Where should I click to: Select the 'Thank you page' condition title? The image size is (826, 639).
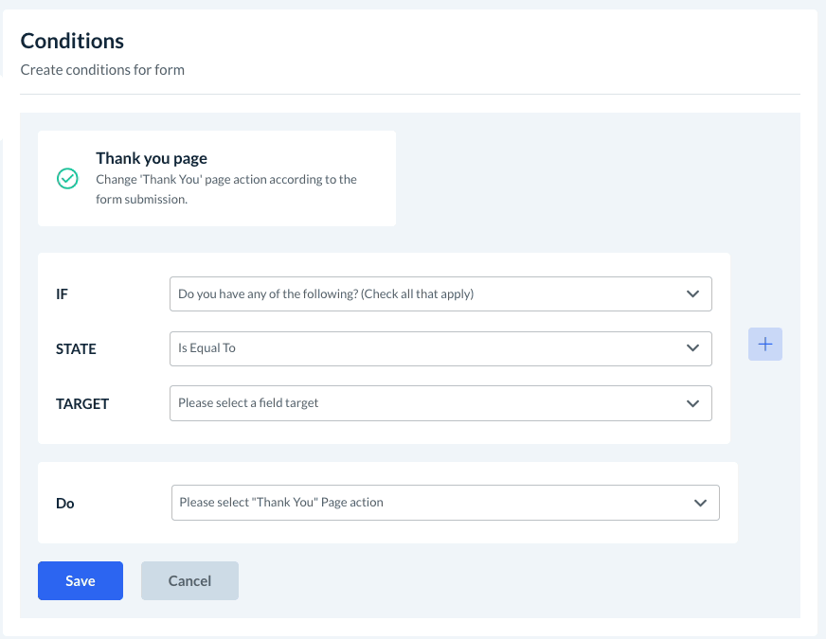(152, 159)
